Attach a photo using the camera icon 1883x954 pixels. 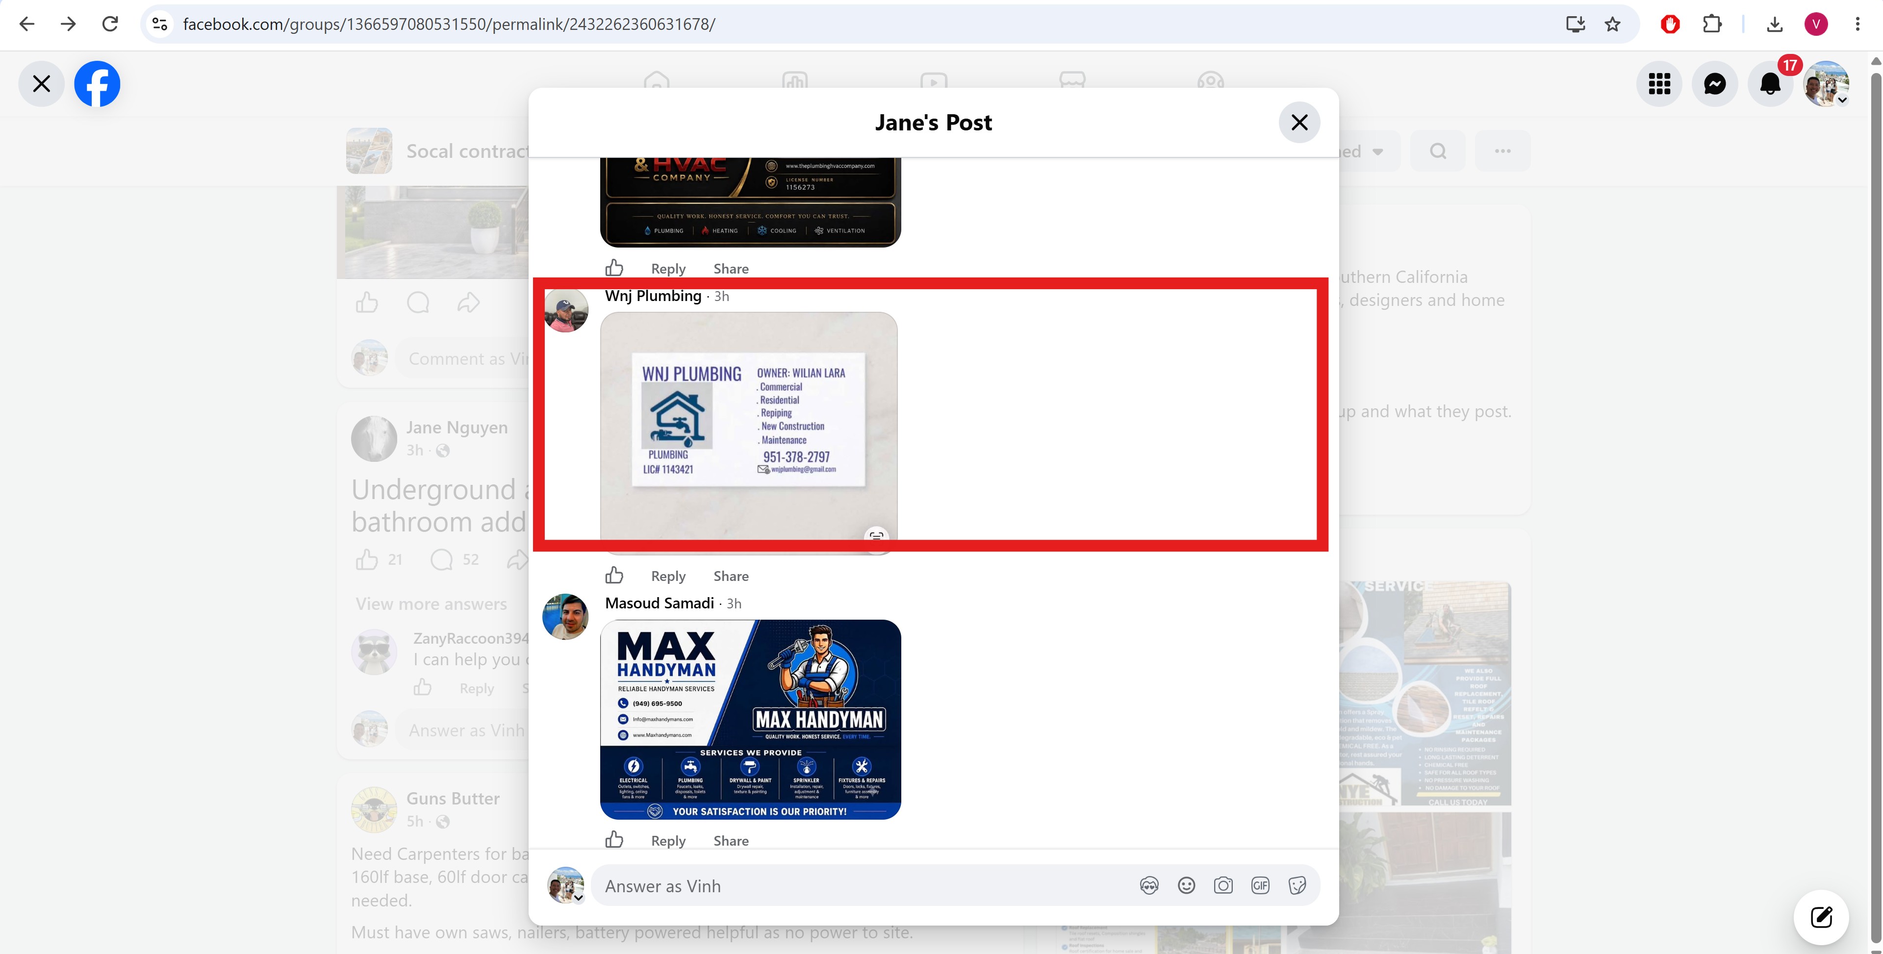tap(1223, 886)
